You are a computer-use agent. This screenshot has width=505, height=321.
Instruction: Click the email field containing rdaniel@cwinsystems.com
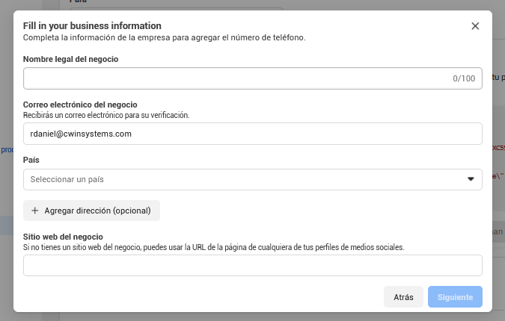click(x=252, y=134)
